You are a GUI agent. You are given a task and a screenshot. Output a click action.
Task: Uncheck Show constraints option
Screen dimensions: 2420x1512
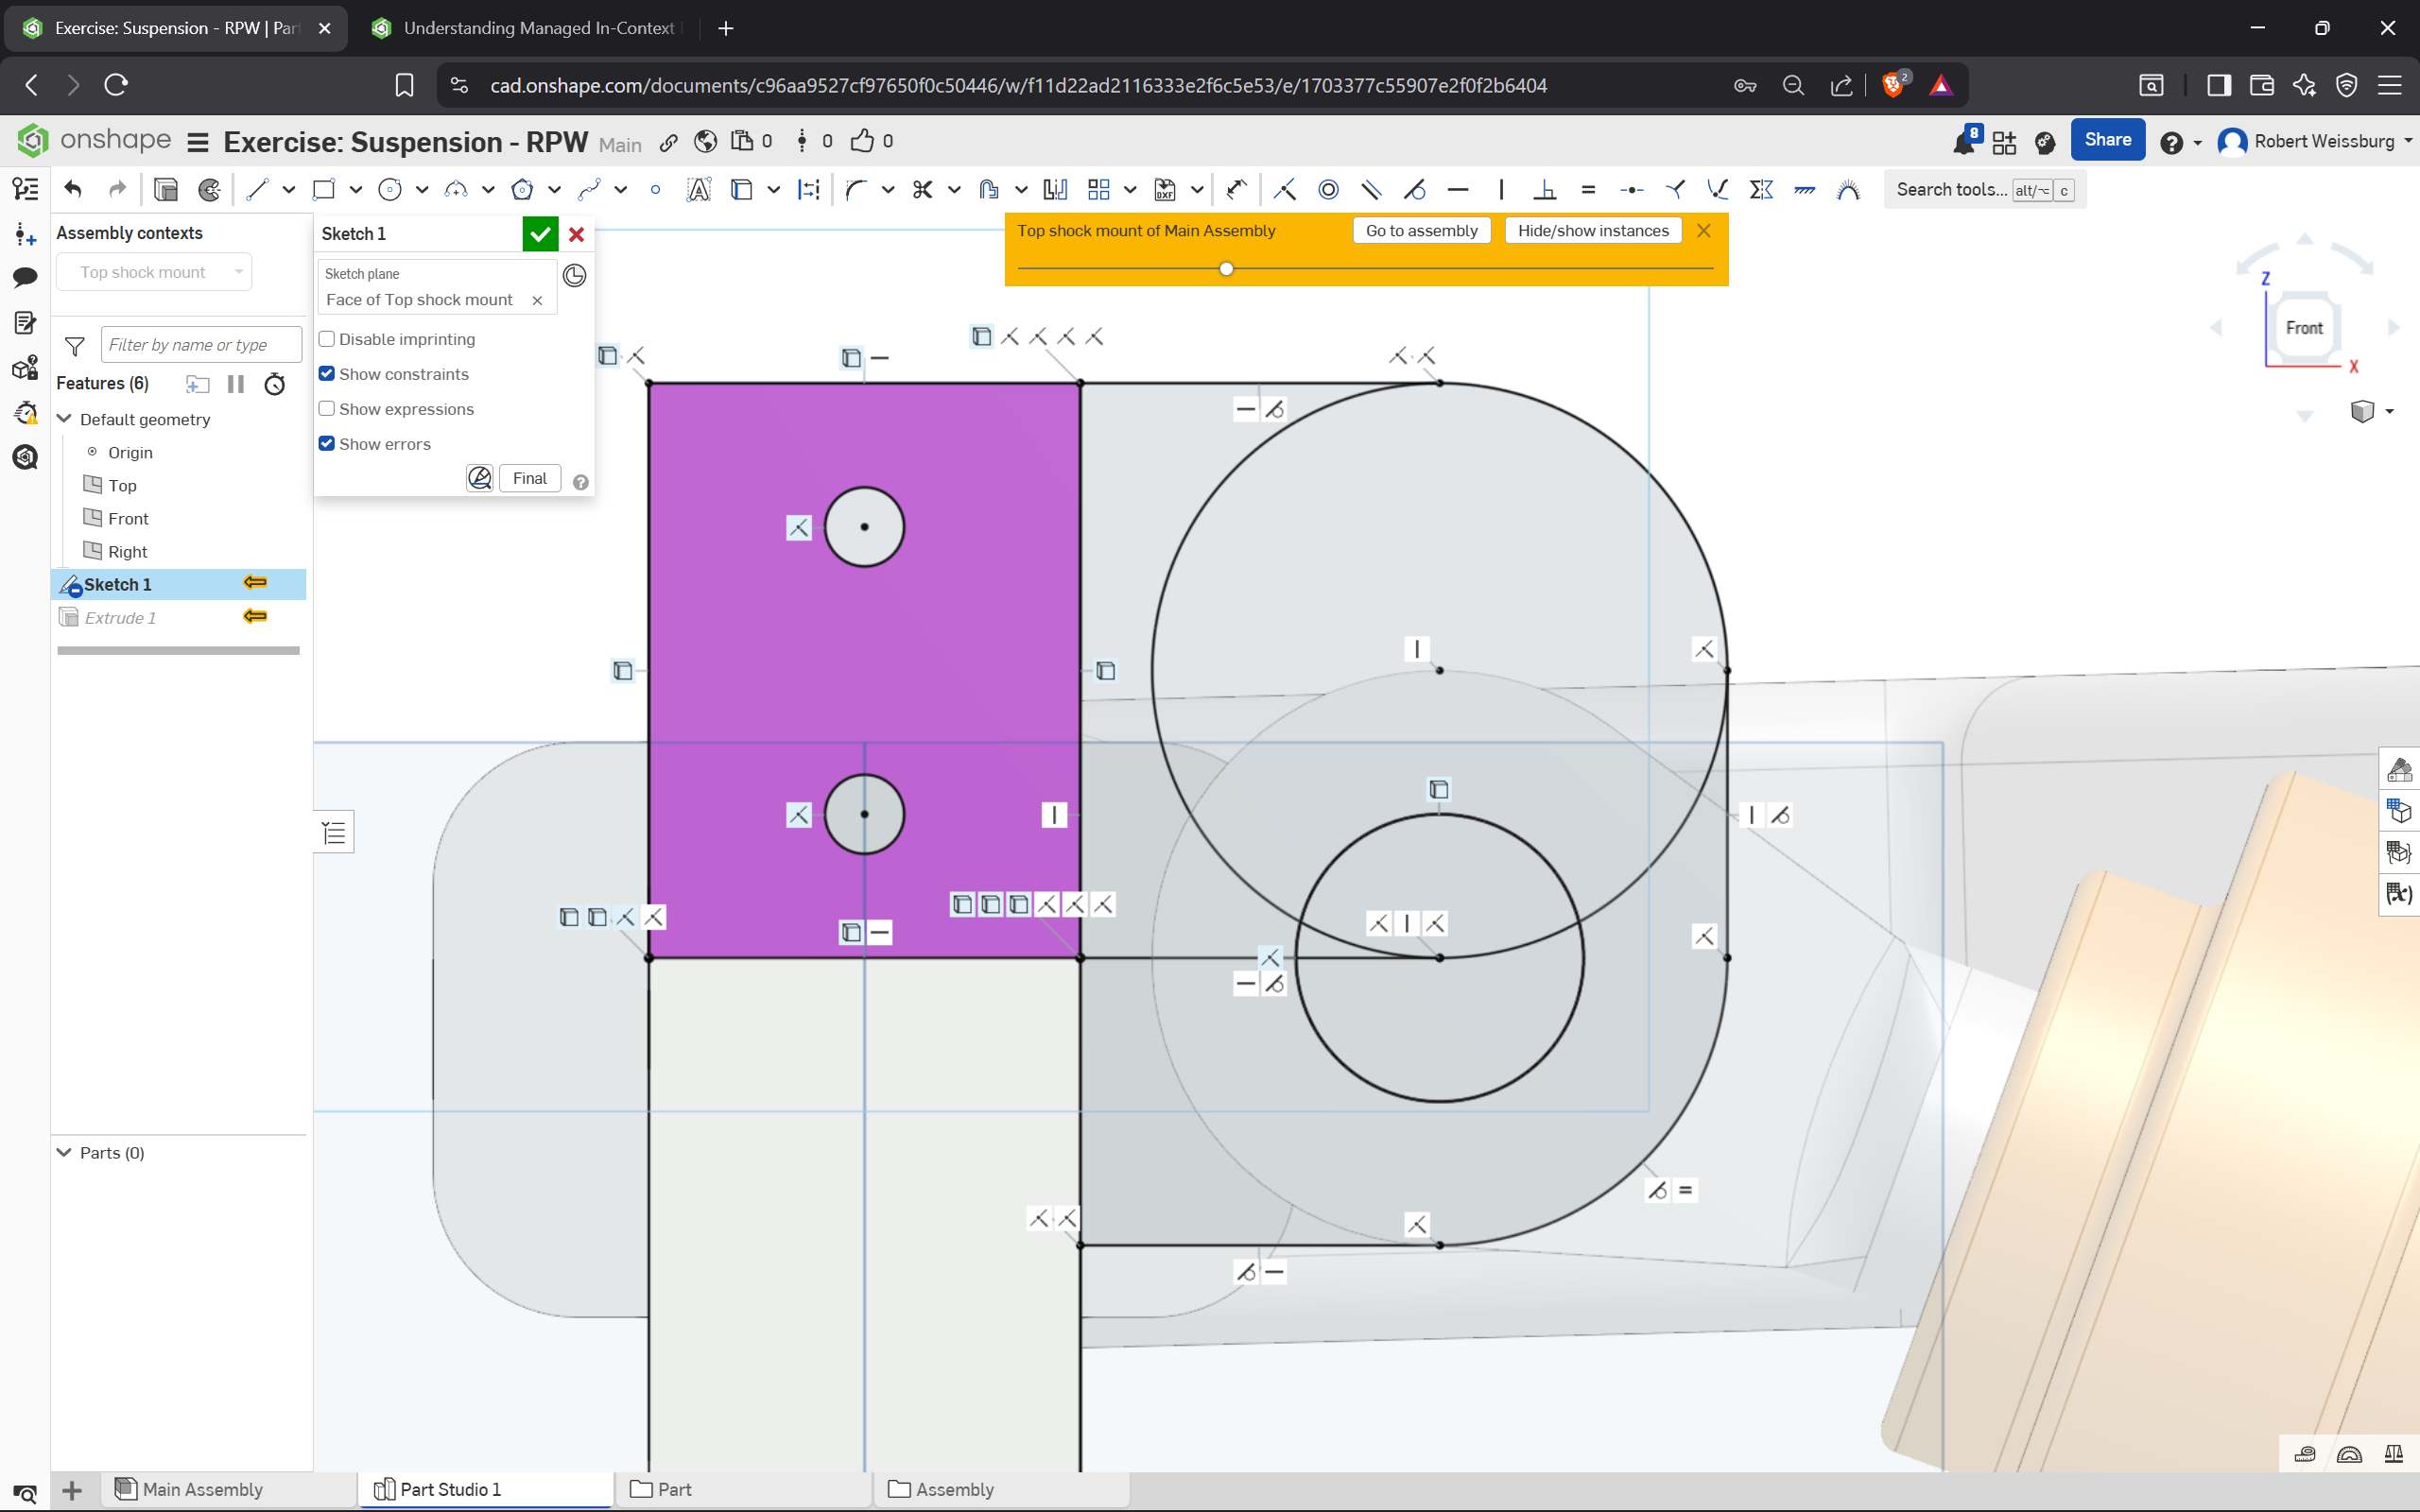327,374
